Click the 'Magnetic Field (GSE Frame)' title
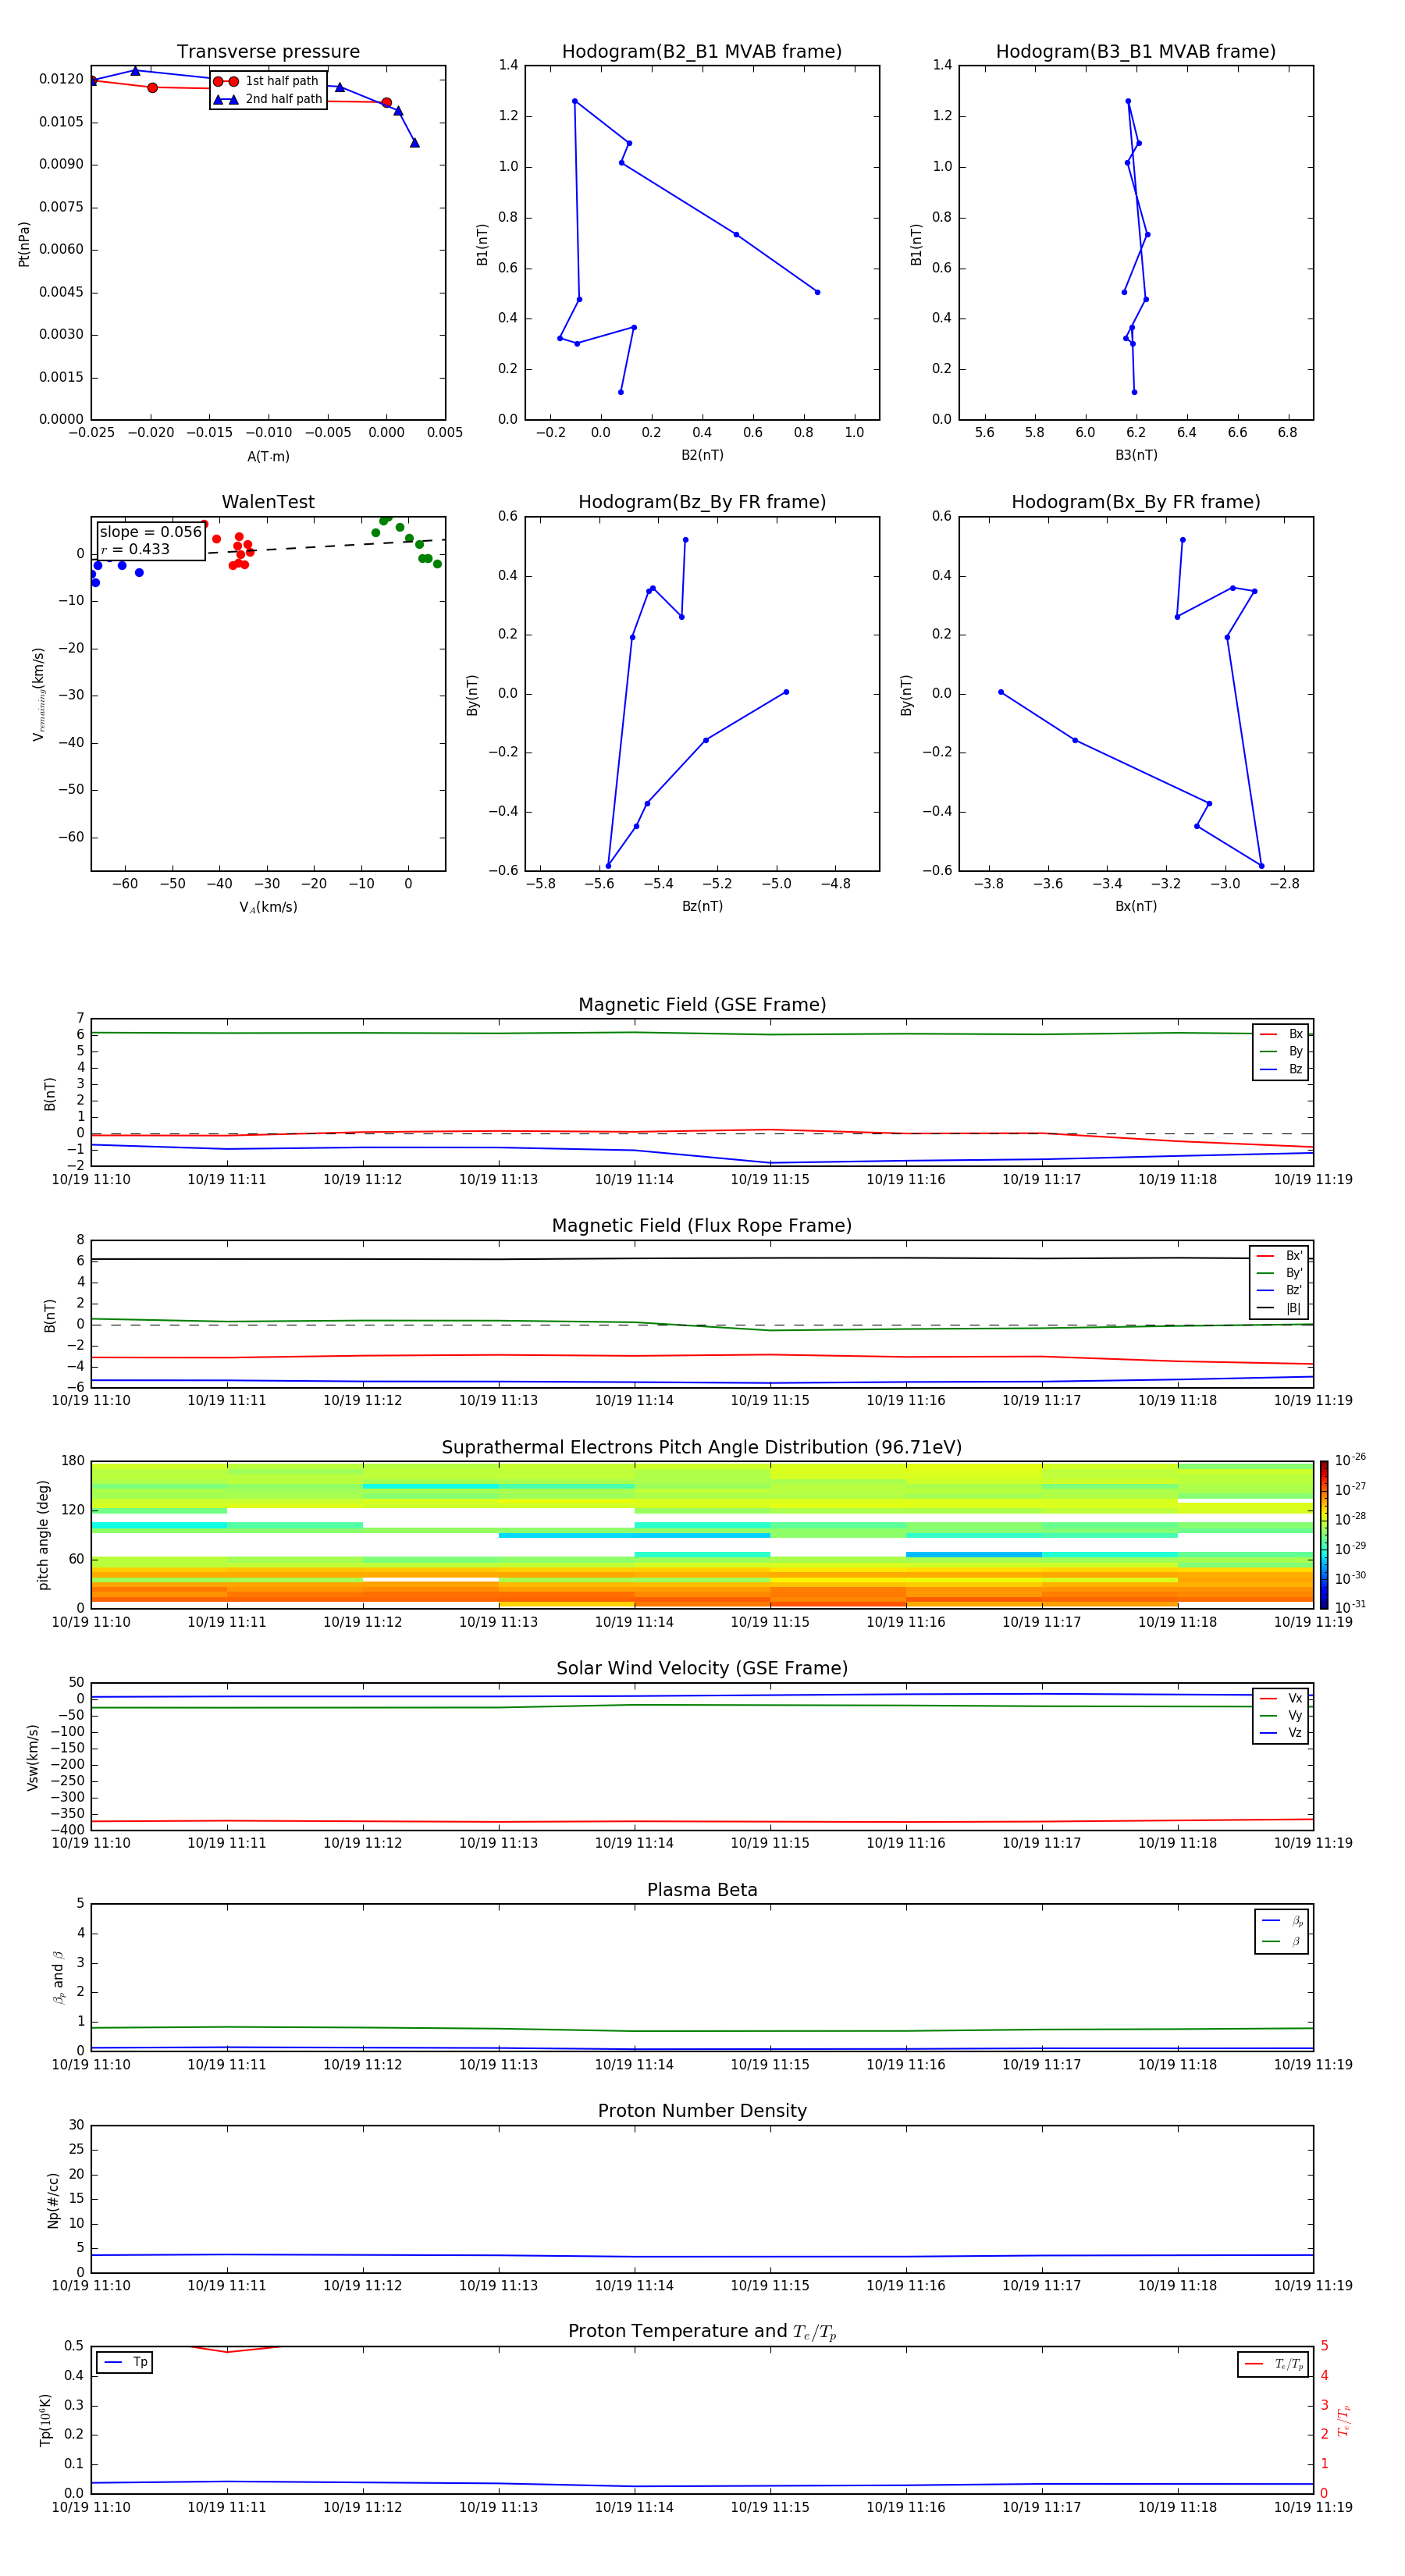Viewport: 1405px width, 2576px height. tap(702, 1005)
